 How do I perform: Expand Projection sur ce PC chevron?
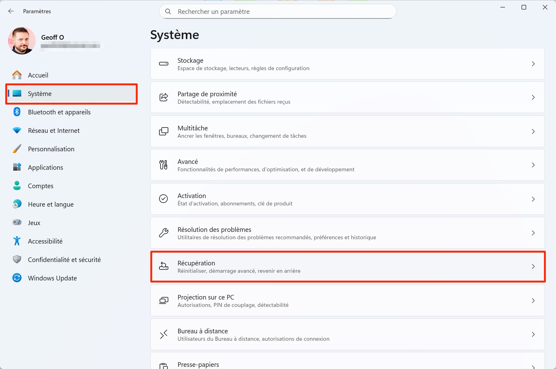tap(533, 300)
